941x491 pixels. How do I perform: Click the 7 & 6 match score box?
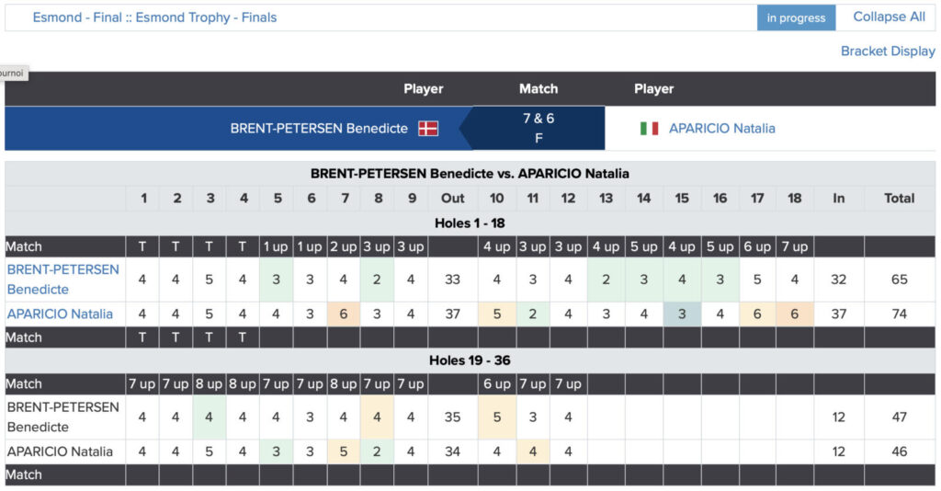(539, 128)
